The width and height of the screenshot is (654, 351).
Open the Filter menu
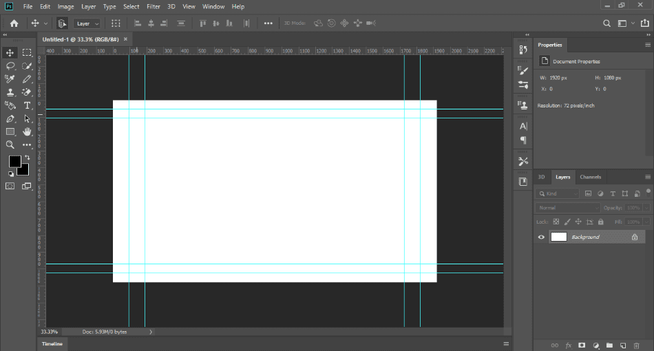pyautogui.click(x=153, y=7)
